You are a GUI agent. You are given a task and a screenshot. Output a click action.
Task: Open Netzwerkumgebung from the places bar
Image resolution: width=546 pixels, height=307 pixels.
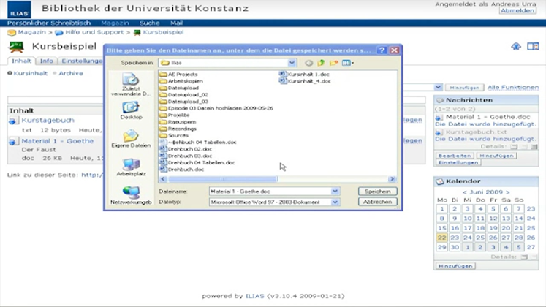coord(131,195)
